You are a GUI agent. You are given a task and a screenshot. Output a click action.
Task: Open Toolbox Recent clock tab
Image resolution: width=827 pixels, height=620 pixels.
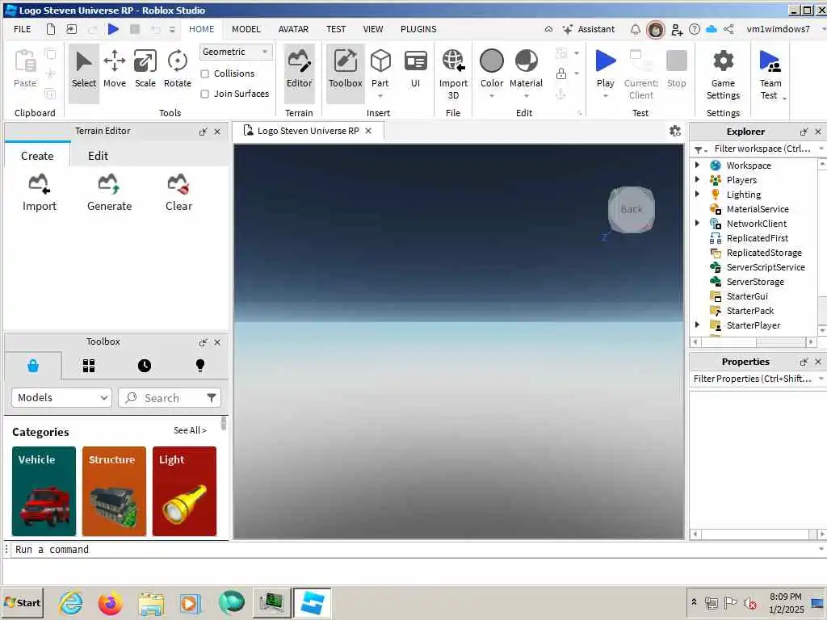(144, 366)
